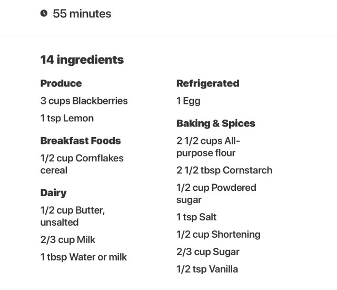This screenshot has height=290, width=337.
Task: Click the 1/2 cup Shortening ingredient
Action: pyautogui.click(x=218, y=235)
